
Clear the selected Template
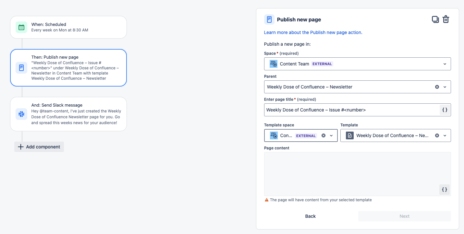[x=437, y=135]
